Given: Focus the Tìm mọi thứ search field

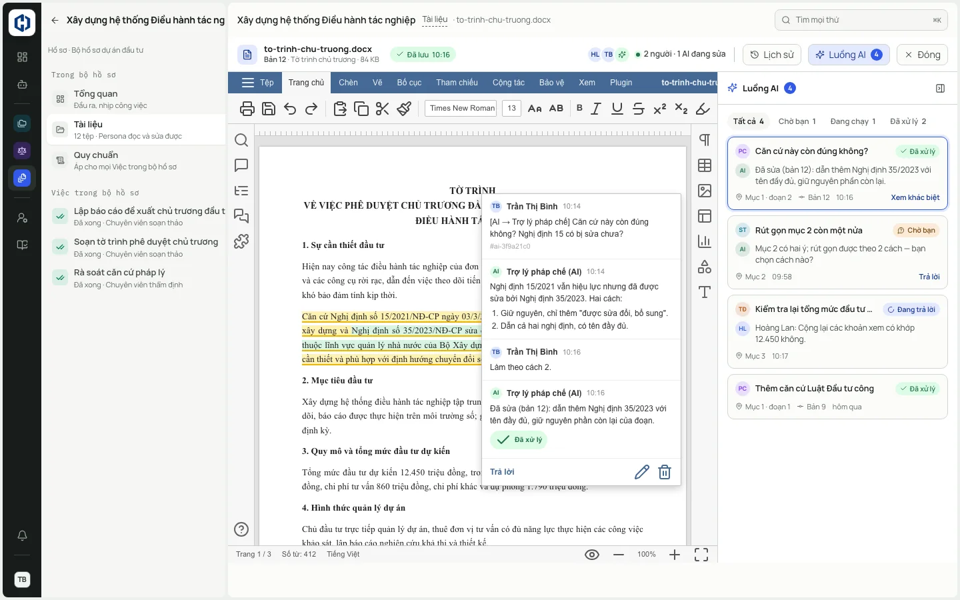Looking at the screenshot, I should (x=861, y=20).
